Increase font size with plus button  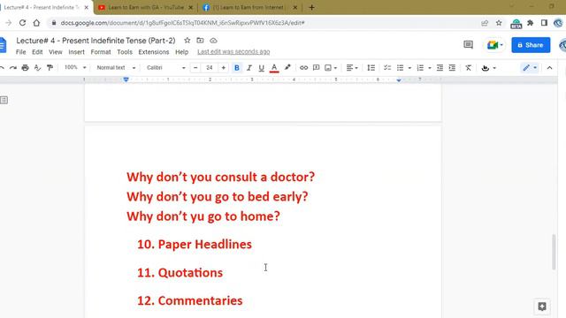(224, 68)
